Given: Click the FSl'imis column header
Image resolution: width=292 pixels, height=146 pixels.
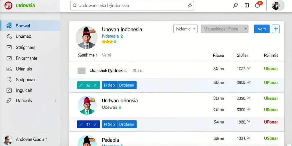Looking at the screenshot, I should pos(271,55).
